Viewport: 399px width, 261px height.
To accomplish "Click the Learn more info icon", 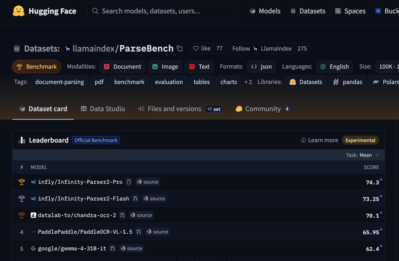I will tap(303, 140).
